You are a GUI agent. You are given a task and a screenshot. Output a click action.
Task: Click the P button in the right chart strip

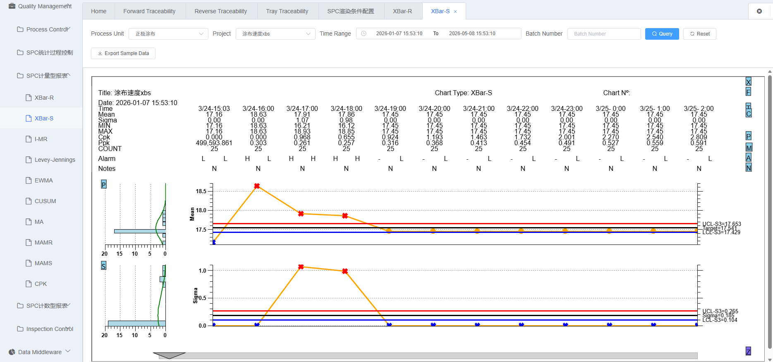click(x=748, y=136)
